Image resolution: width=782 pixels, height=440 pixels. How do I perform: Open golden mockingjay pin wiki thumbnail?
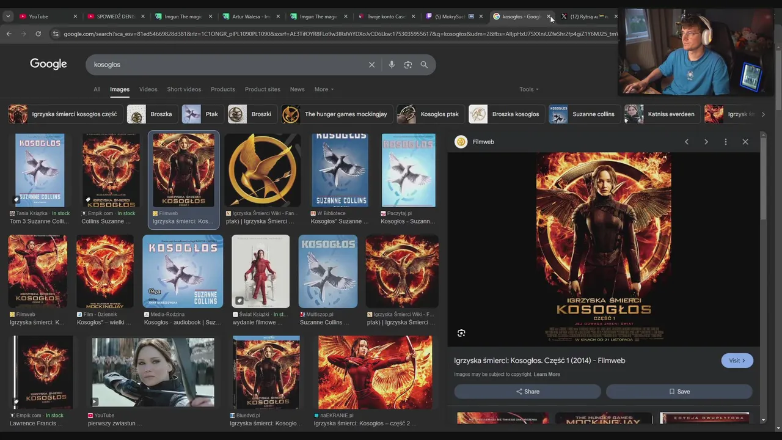(x=263, y=170)
